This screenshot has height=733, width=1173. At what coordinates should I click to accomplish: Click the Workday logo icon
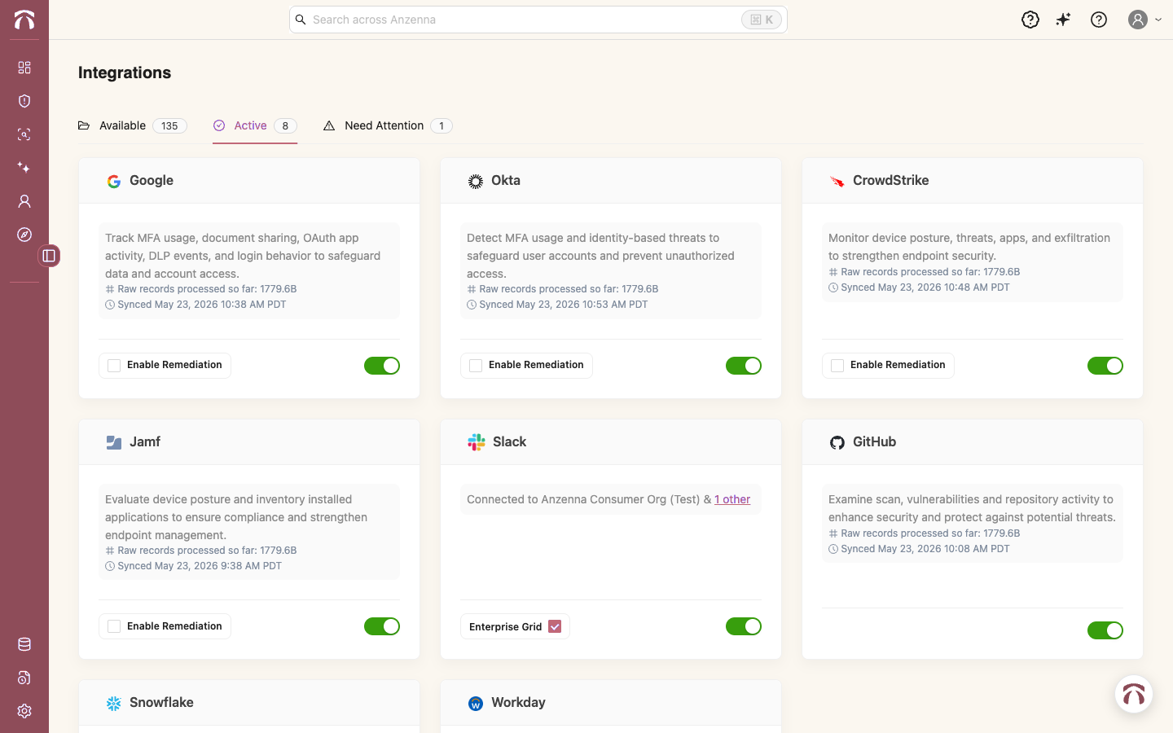476,703
